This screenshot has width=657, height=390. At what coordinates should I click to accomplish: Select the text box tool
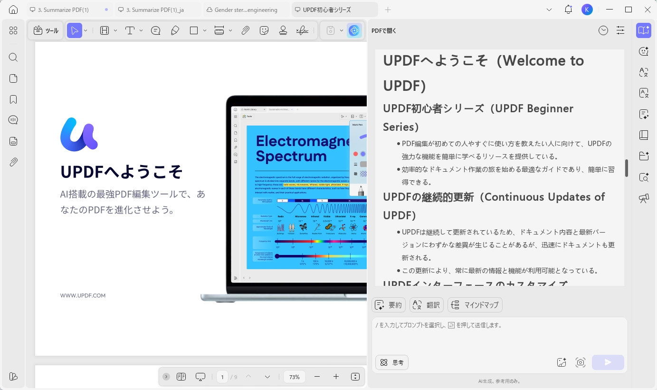click(x=130, y=31)
